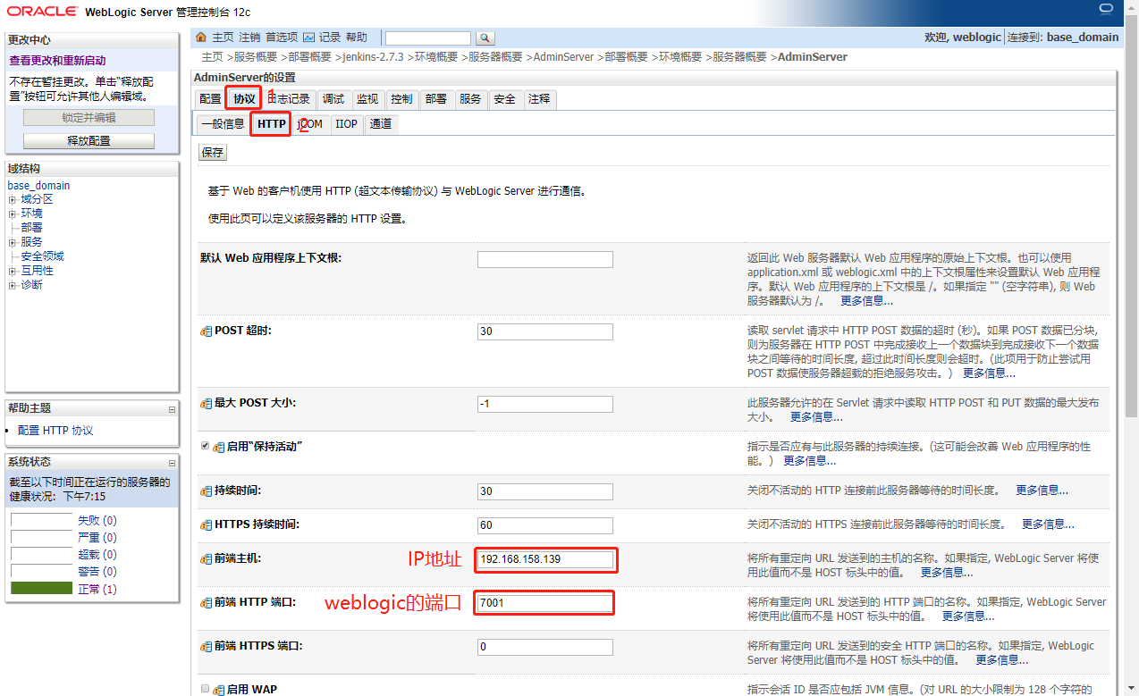Expand the 环境 tree node
The width and height of the screenshot is (1139, 696).
pyautogui.click(x=13, y=214)
